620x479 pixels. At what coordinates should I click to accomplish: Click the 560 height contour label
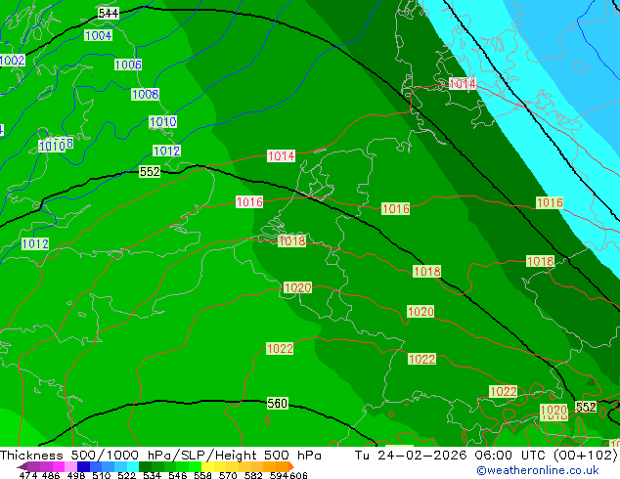click(x=277, y=403)
